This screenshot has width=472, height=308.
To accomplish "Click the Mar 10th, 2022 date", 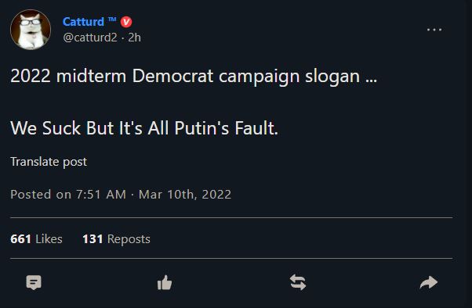I will (185, 194).
